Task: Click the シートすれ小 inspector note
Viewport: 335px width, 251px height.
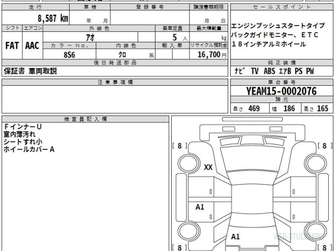Action: 23,142
